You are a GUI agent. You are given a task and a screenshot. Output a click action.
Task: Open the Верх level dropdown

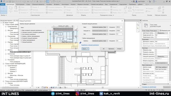pos(100,27)
